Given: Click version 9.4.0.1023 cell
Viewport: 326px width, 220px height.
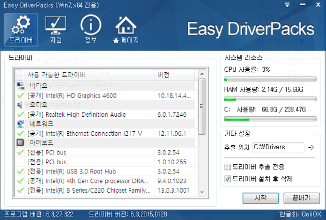Looking at the screenshot, I should pos(172,181).
